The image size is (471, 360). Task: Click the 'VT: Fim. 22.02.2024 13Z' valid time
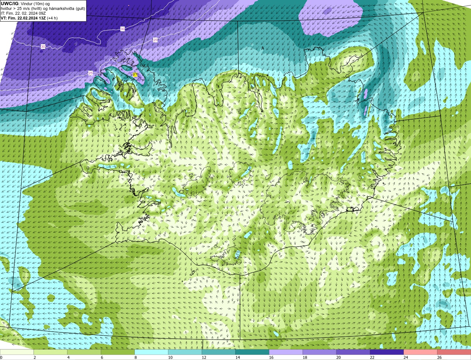point(23,18)
